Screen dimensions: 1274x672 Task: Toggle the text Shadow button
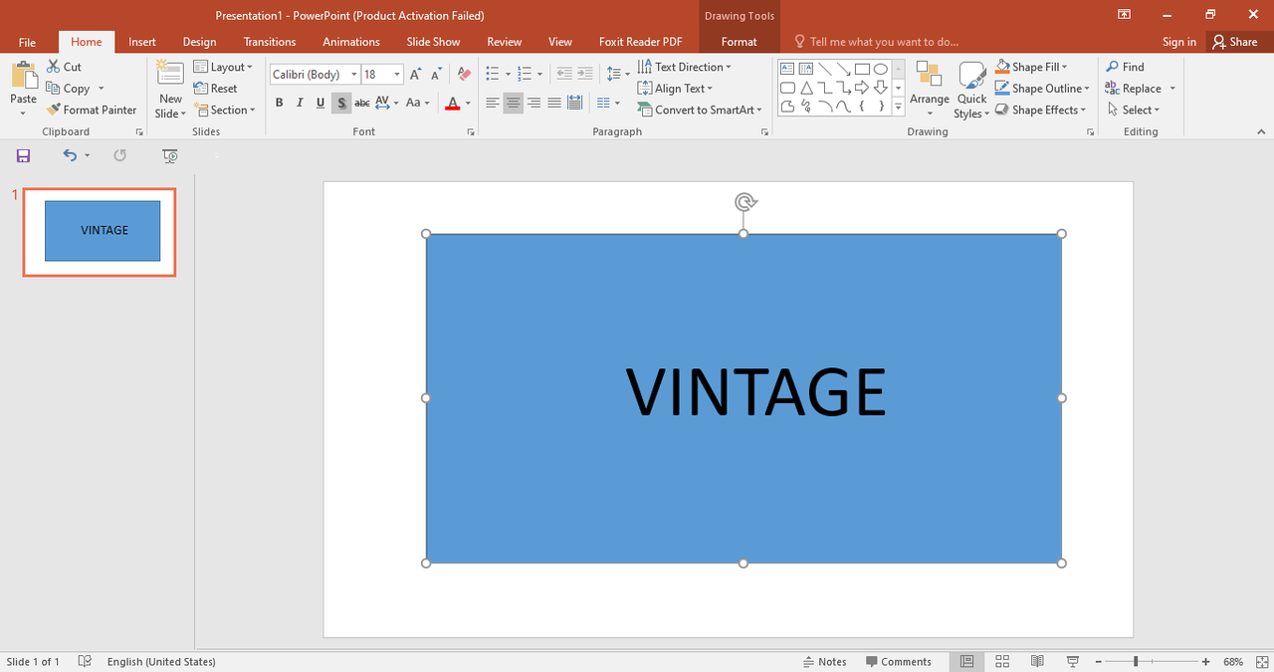click(x=341, y=103)
